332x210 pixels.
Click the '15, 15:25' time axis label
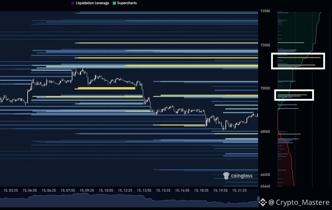click(x=163, y=190)
